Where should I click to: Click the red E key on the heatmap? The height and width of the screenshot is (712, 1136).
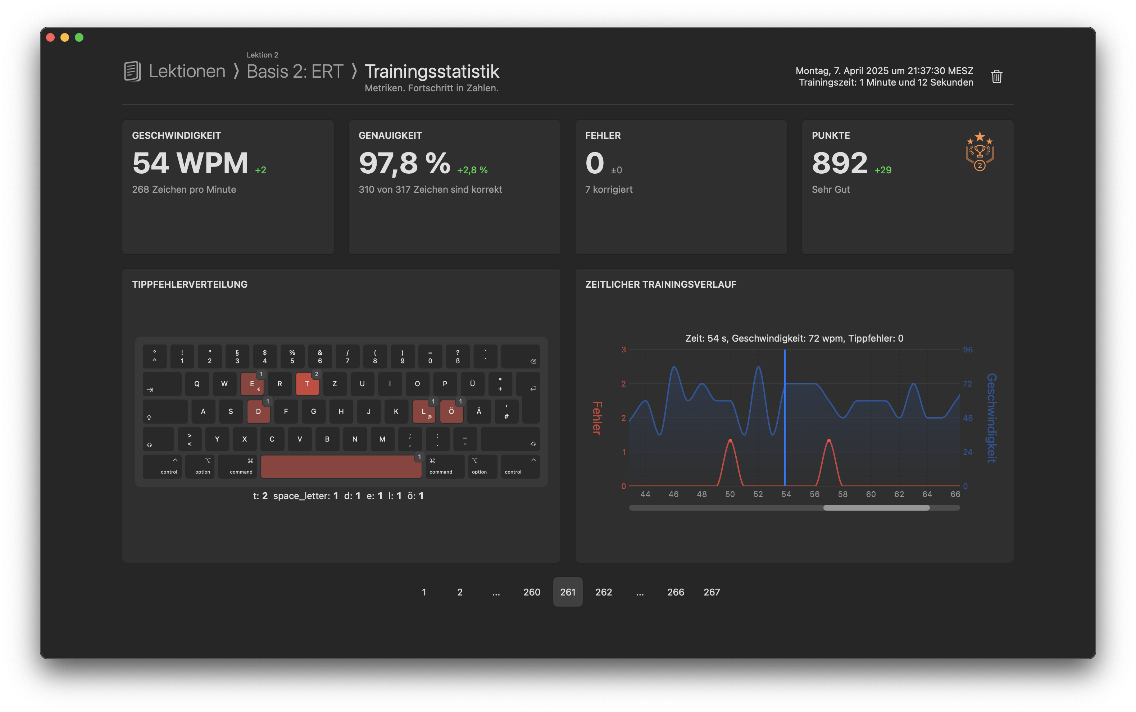[252, 384]
